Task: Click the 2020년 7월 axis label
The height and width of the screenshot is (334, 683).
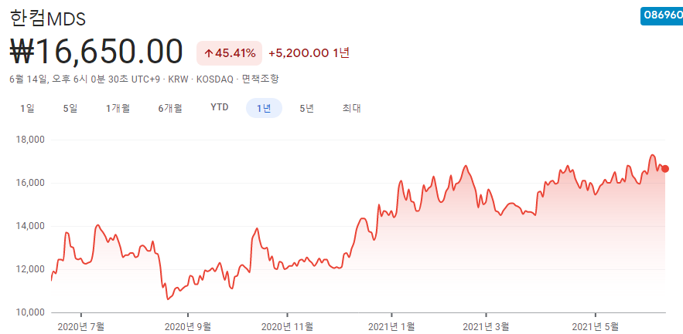Action: click(81, 326)
